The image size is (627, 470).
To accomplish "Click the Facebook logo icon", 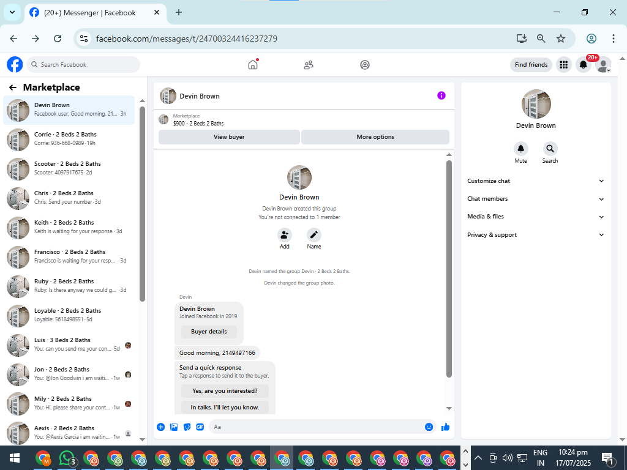I will tap(15, 64).
